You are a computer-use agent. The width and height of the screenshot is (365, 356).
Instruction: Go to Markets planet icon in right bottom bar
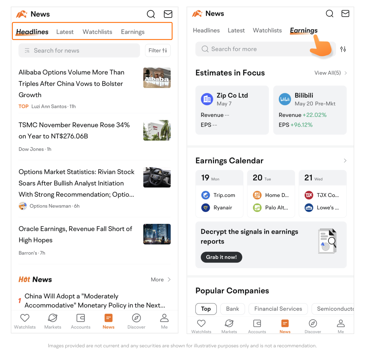(229, 323)
